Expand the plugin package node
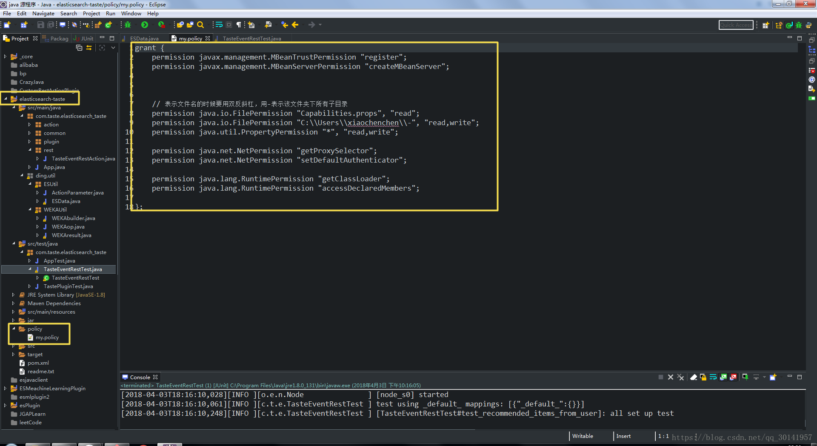Viewport: 817px width, 446px height. pos(29,141)
